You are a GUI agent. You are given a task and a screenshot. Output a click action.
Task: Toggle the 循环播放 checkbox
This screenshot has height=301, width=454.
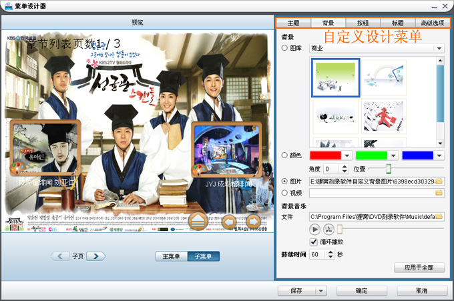click(x=314, y=242)
